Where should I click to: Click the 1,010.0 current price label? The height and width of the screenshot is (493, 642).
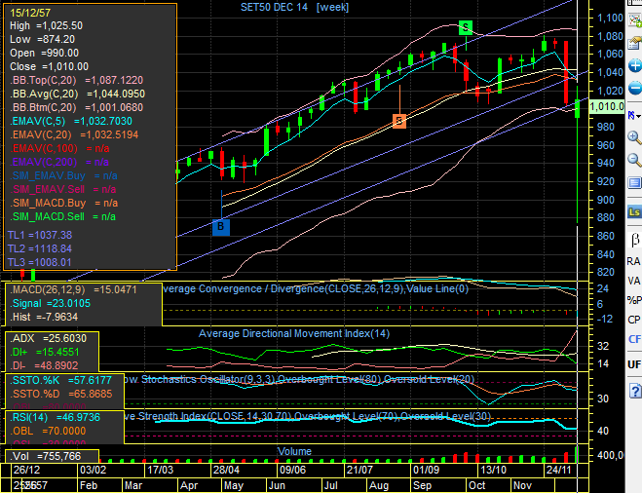[607, 107]
